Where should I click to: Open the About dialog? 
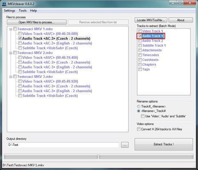click(181, 20)
